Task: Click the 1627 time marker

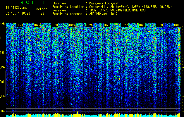Action: [x=124, y=25]
